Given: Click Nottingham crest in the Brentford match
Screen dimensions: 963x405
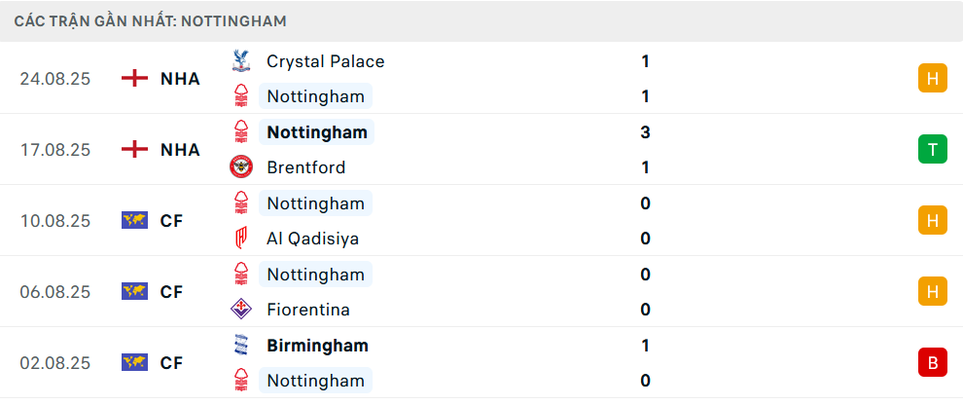Looking at the screenshot, I should [240, 132].
